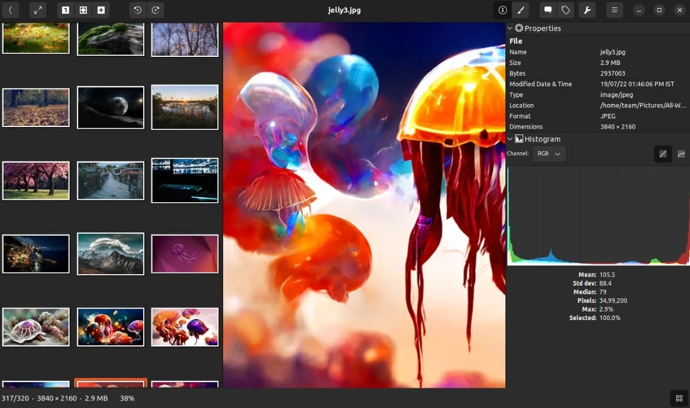The image size is (690, 408).
Task: Click the Dimensions value in Properties panel
Action: 618,127
